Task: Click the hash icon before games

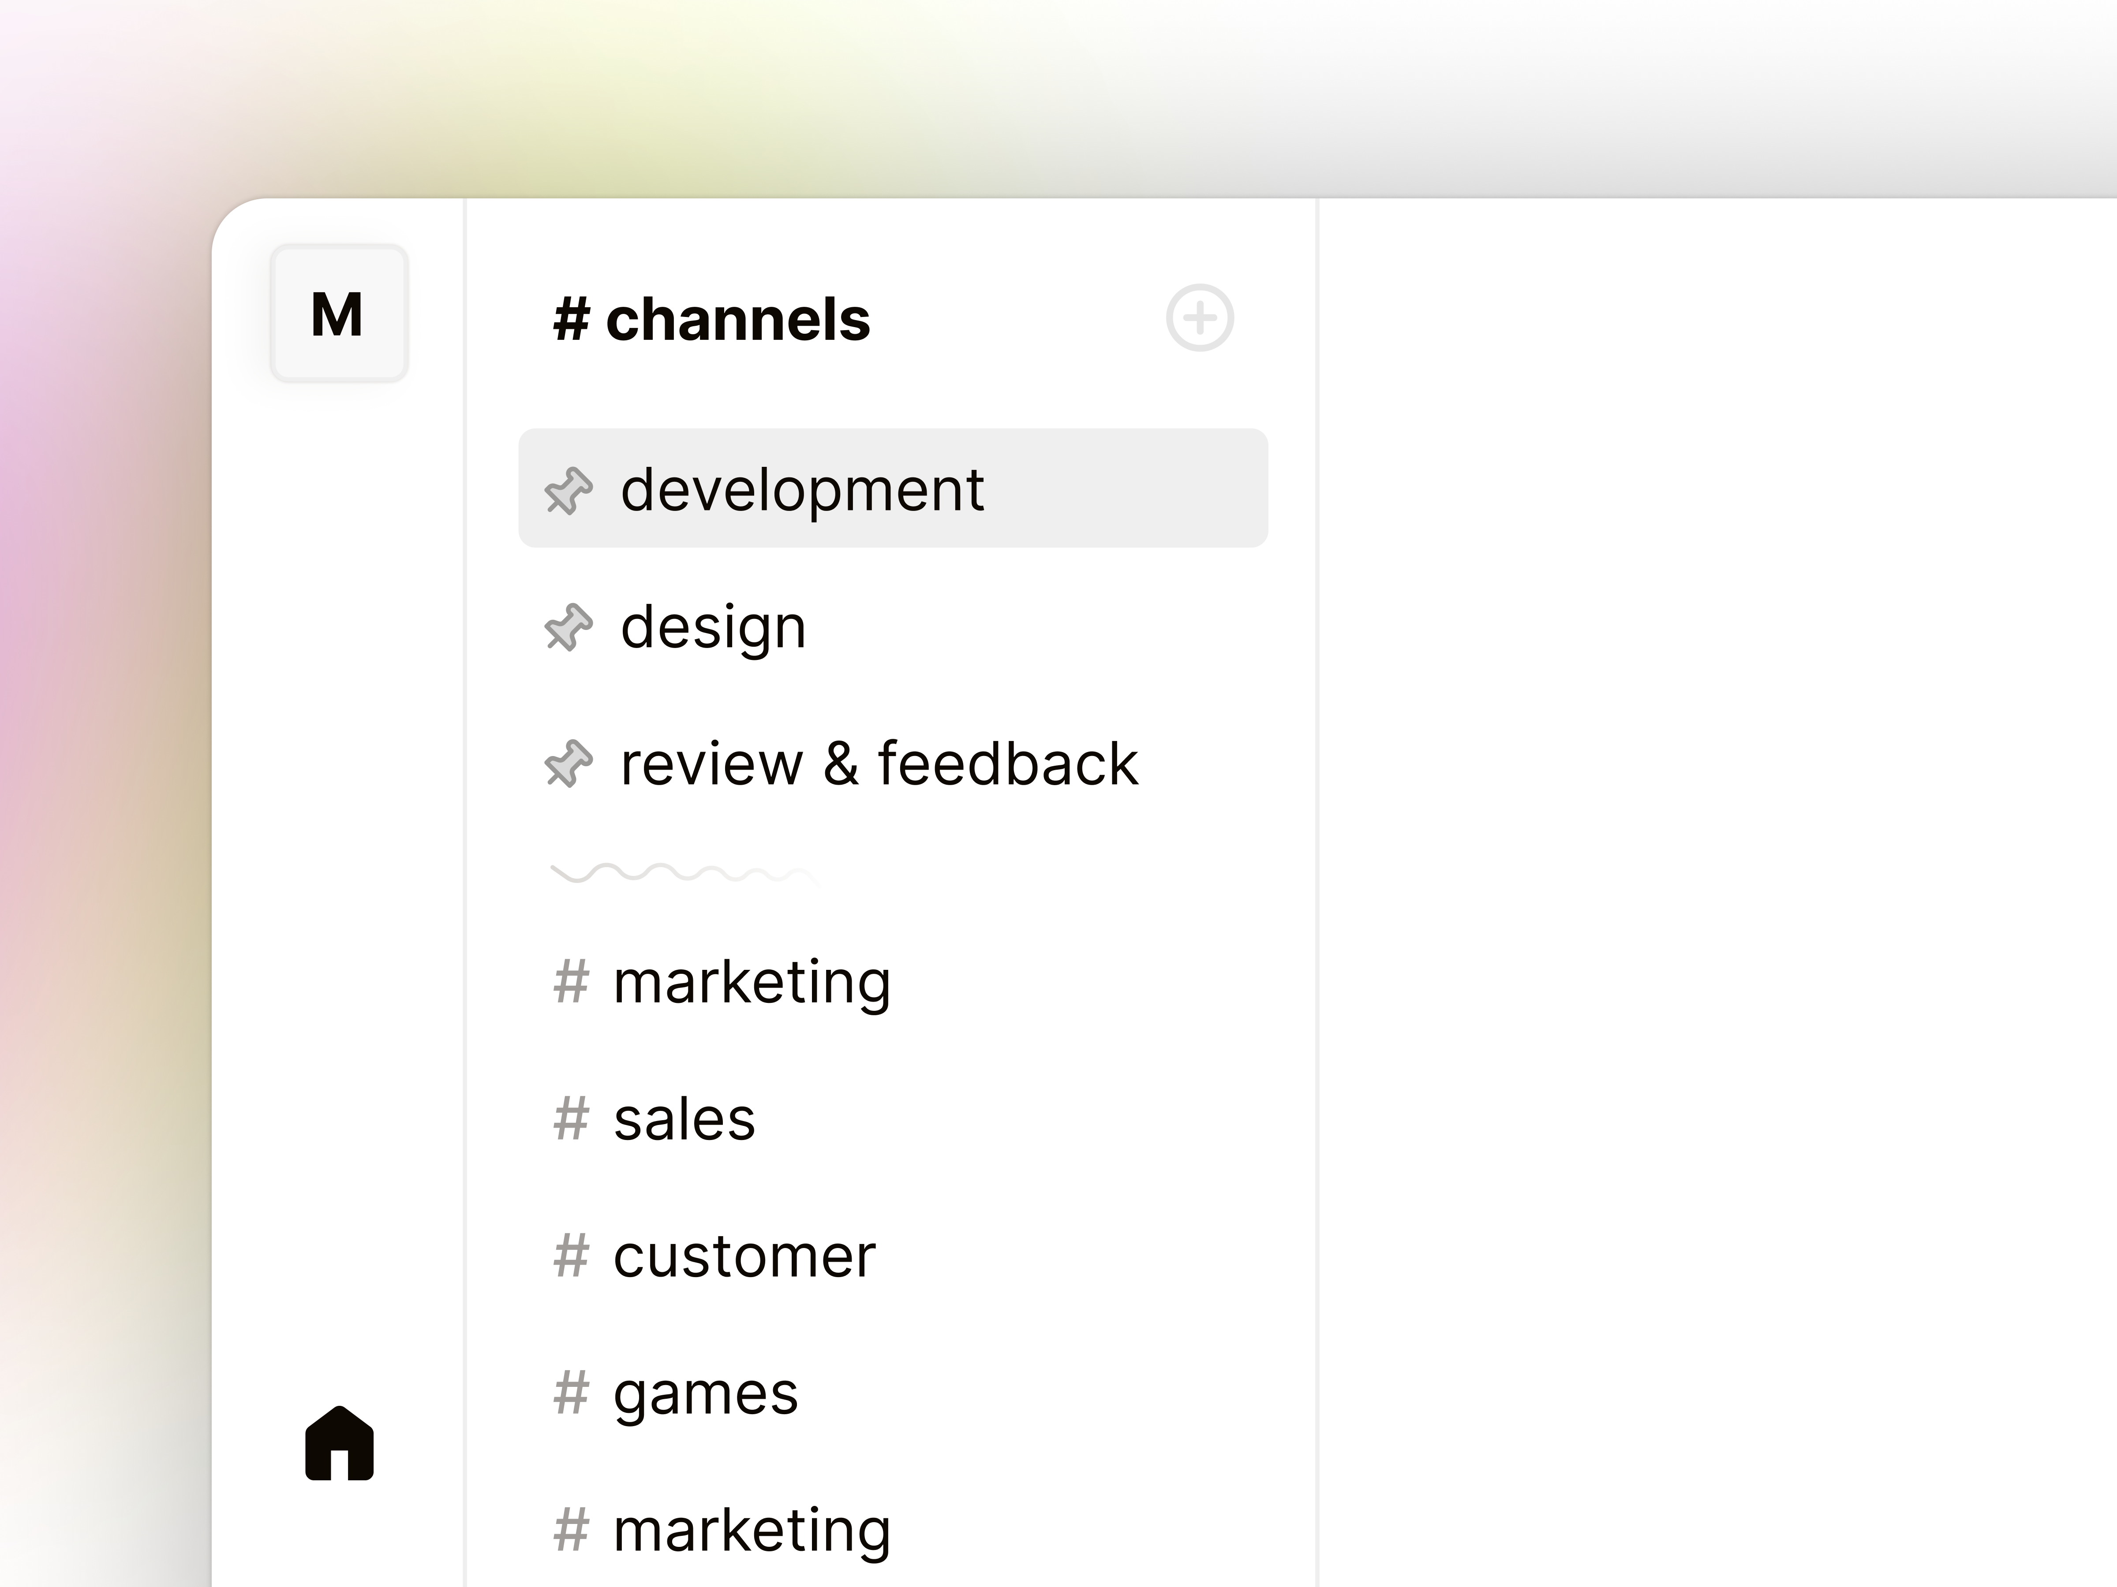Action: (570, 1393)
